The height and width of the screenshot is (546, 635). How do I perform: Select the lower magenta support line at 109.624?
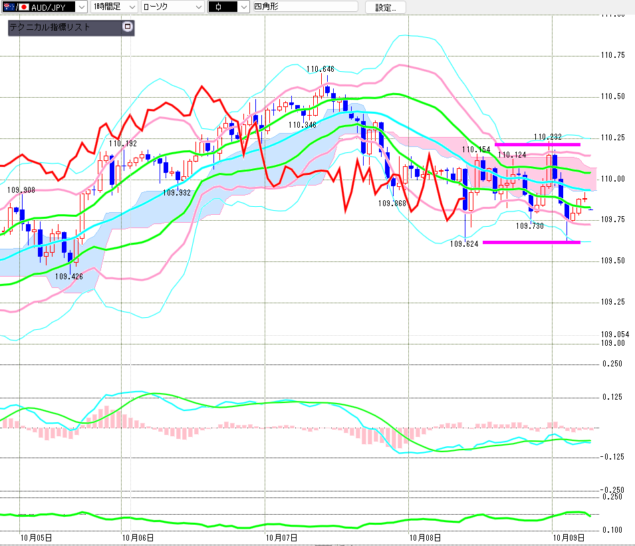pos(531,242)
